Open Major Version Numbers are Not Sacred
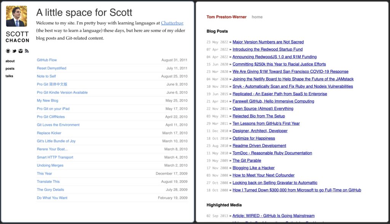 tap(268, 42)
